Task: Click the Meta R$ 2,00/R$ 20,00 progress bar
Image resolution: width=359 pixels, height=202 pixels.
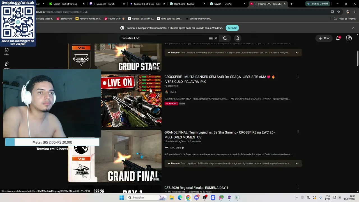Action: click(x=52, y=142)
